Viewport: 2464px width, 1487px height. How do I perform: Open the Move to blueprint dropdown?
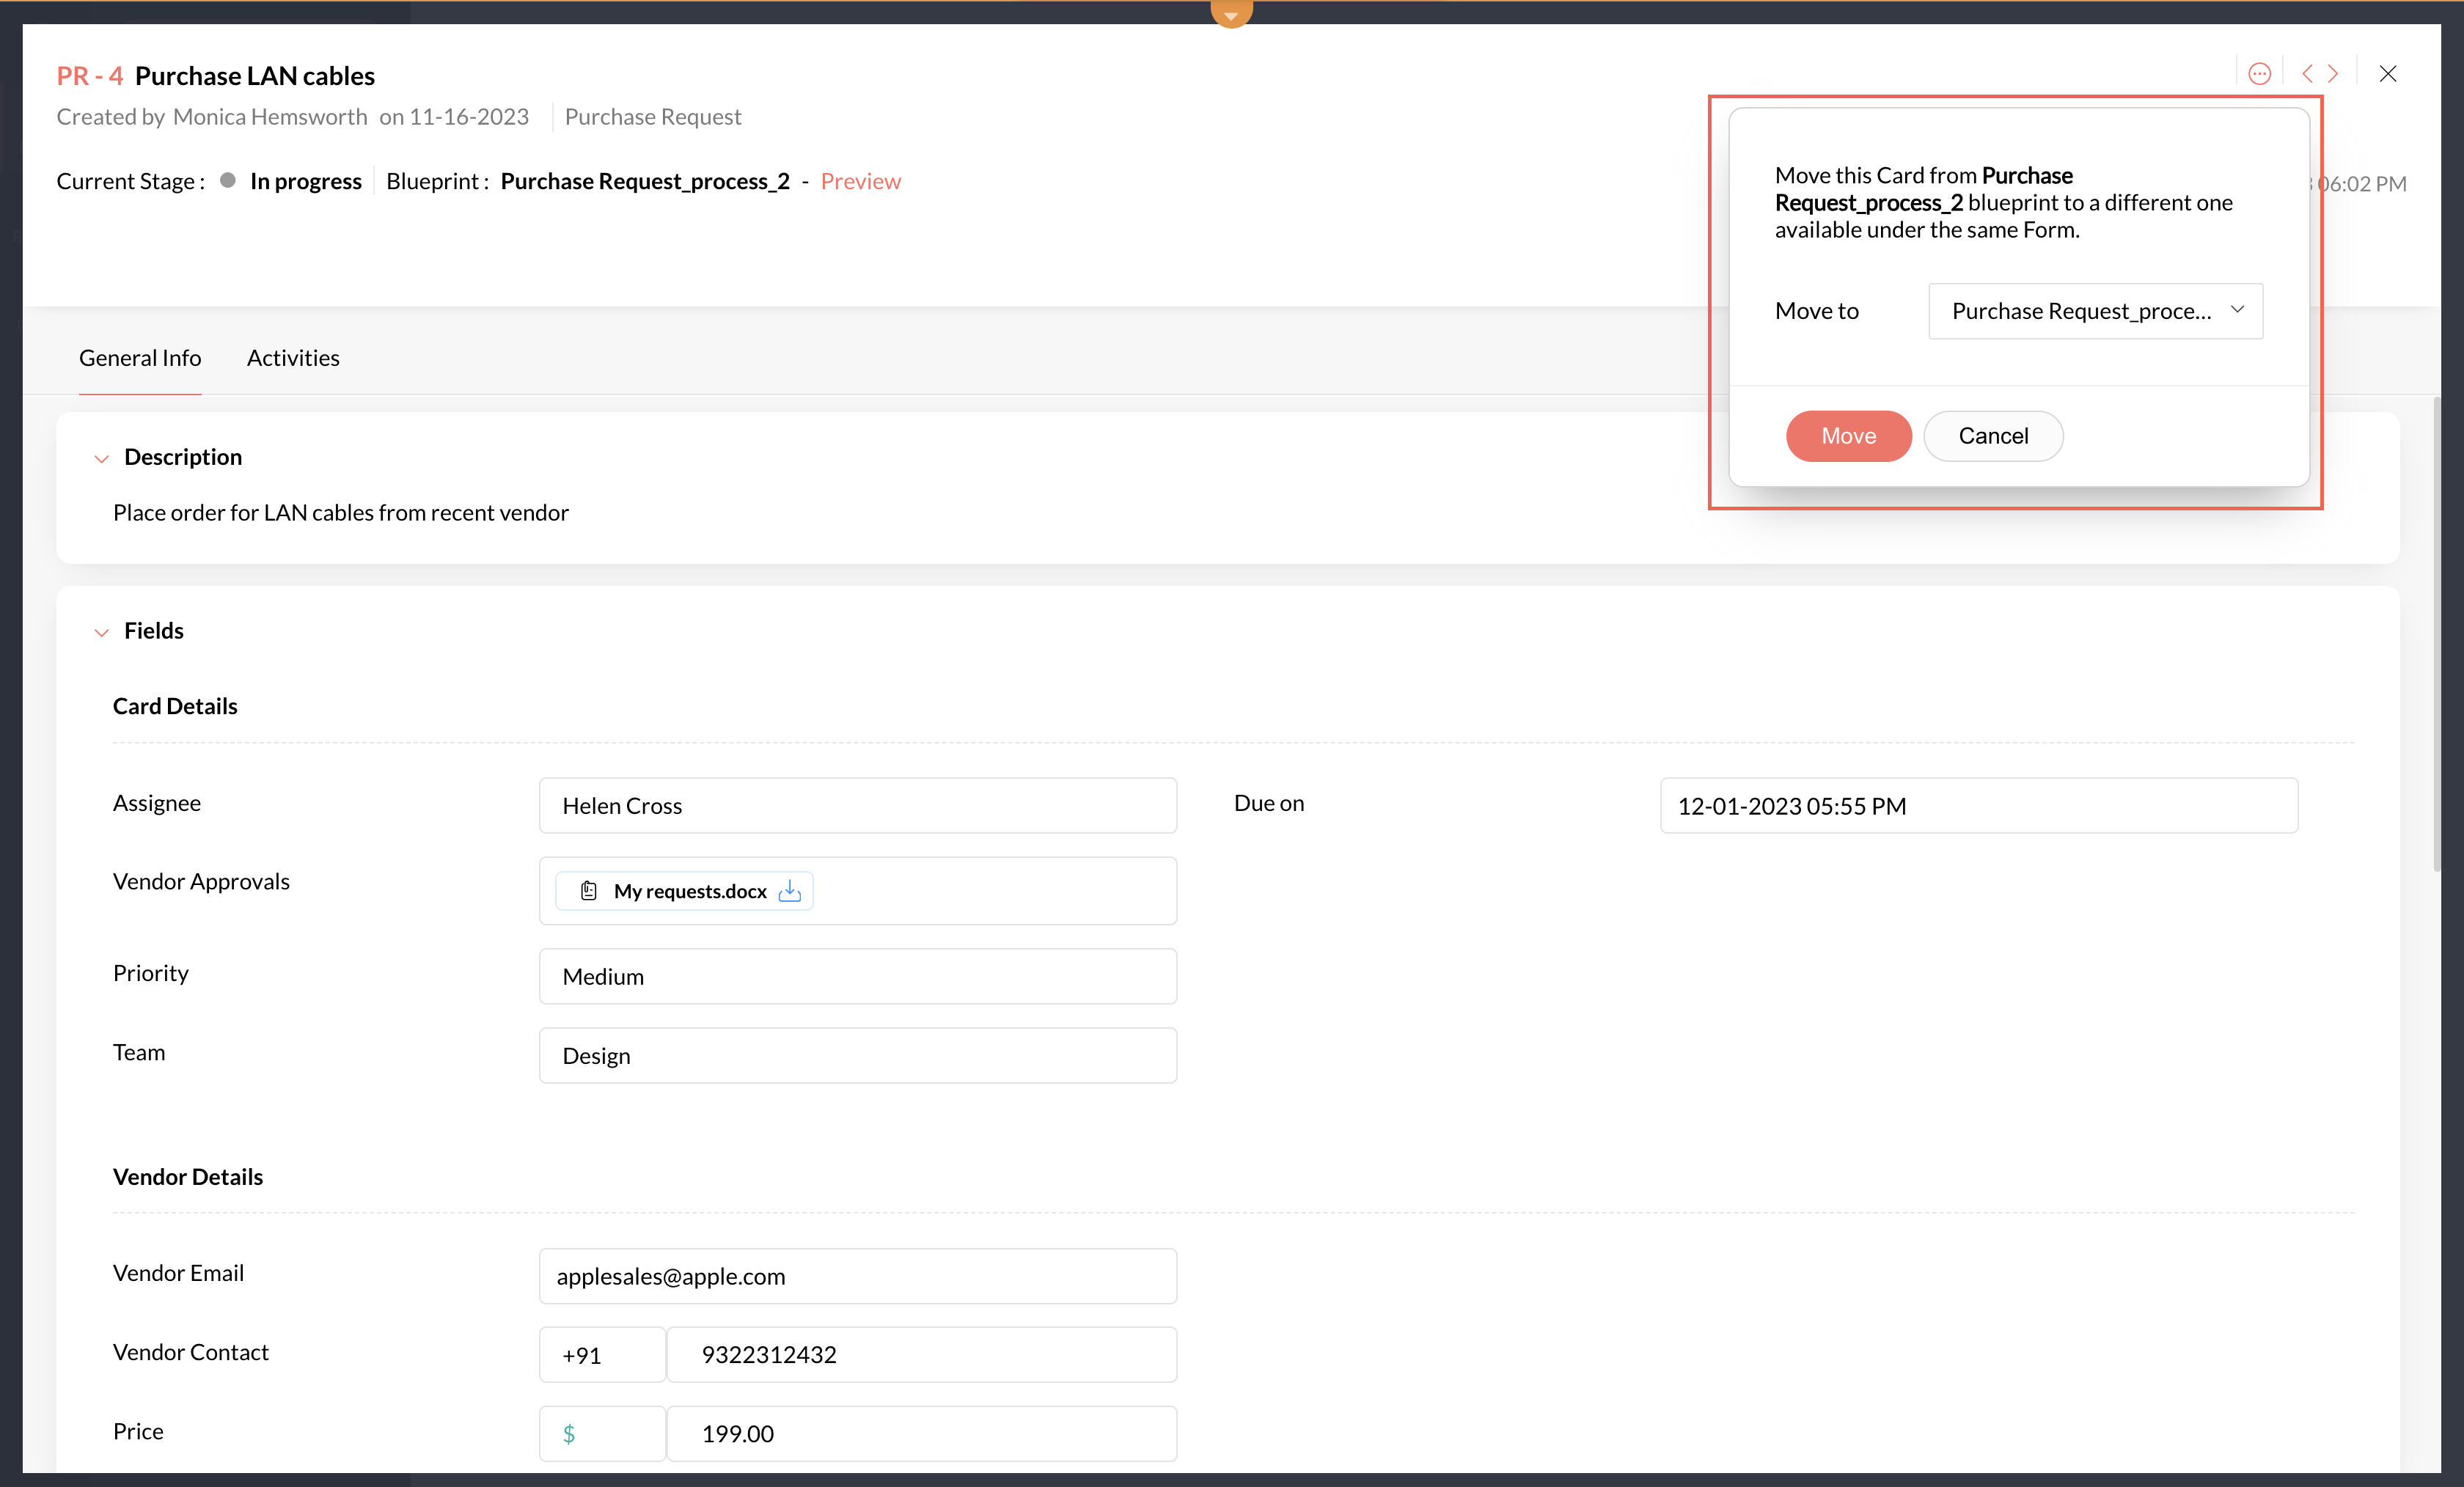(2095, 311)
